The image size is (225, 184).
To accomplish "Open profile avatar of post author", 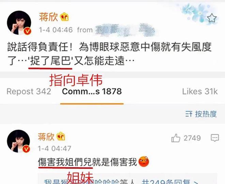I will point(19,23).
